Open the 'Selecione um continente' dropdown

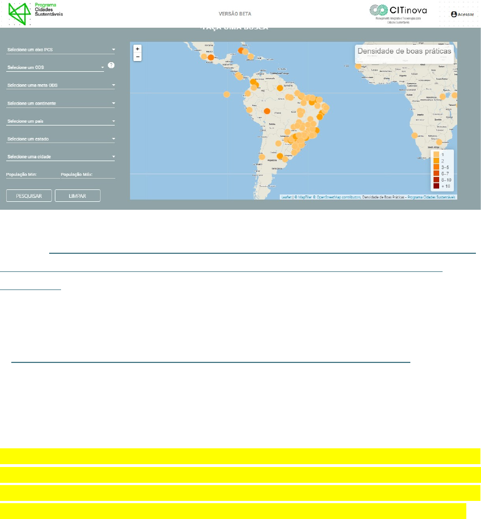coord(60,103)
